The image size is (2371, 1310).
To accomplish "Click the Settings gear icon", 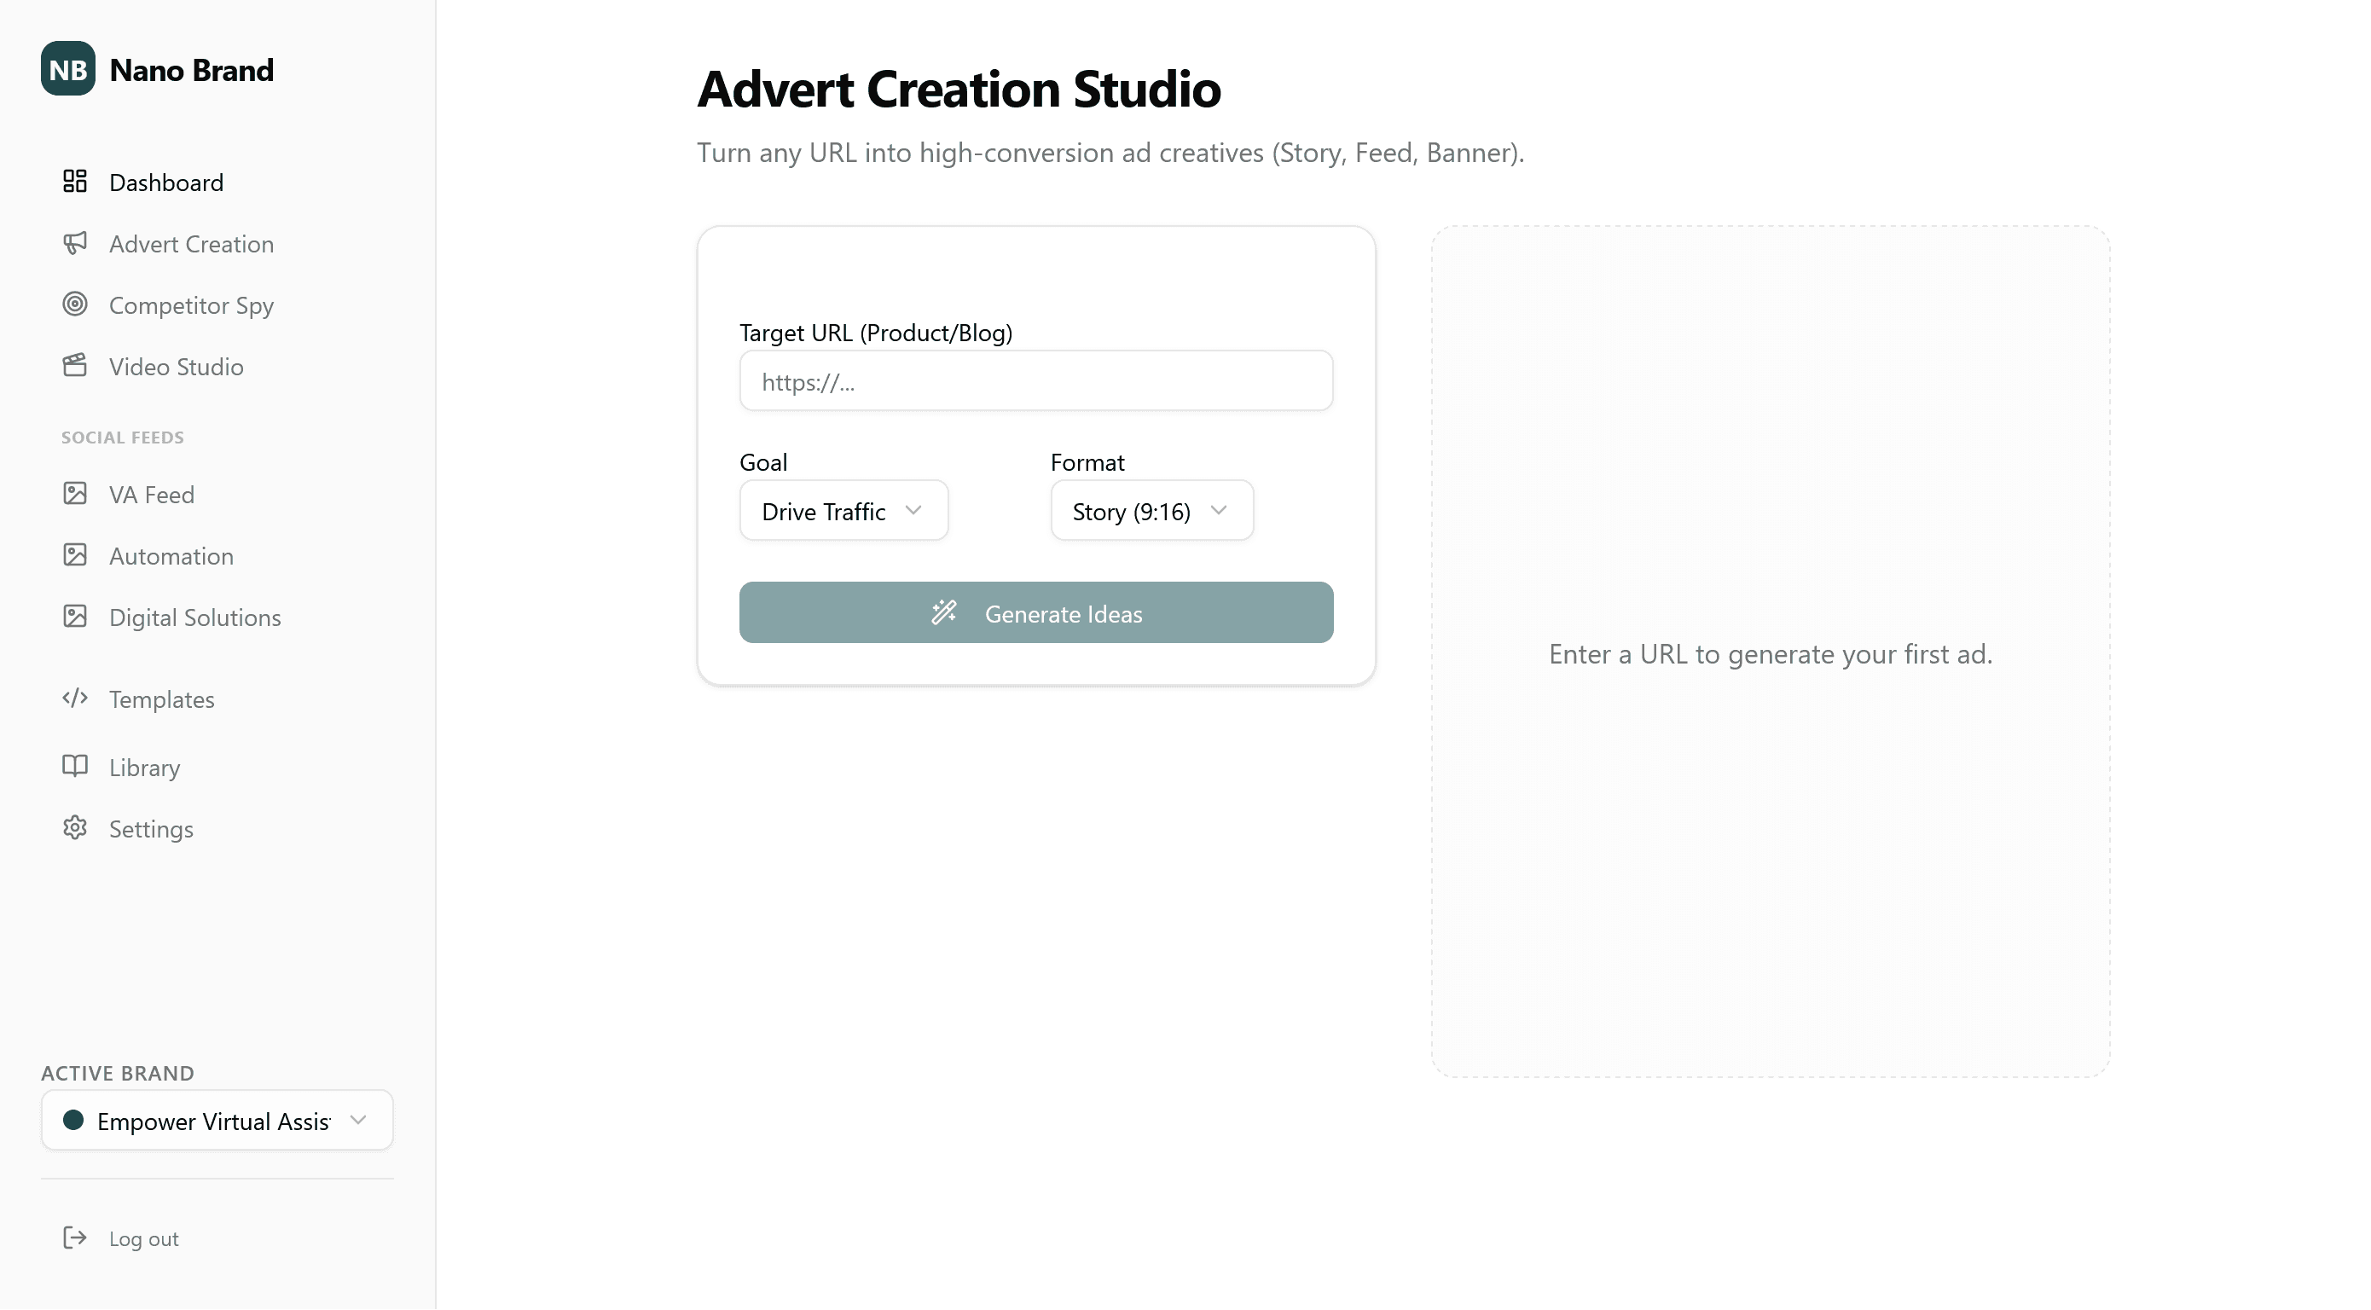I will point(75,827).
